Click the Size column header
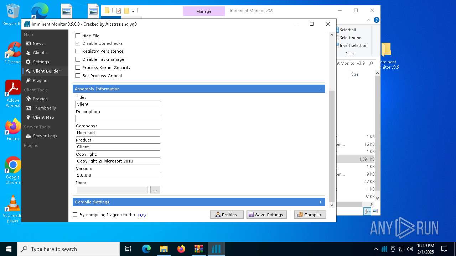The width and height of the screenshot is (456, 256). (x=355, y=74)
